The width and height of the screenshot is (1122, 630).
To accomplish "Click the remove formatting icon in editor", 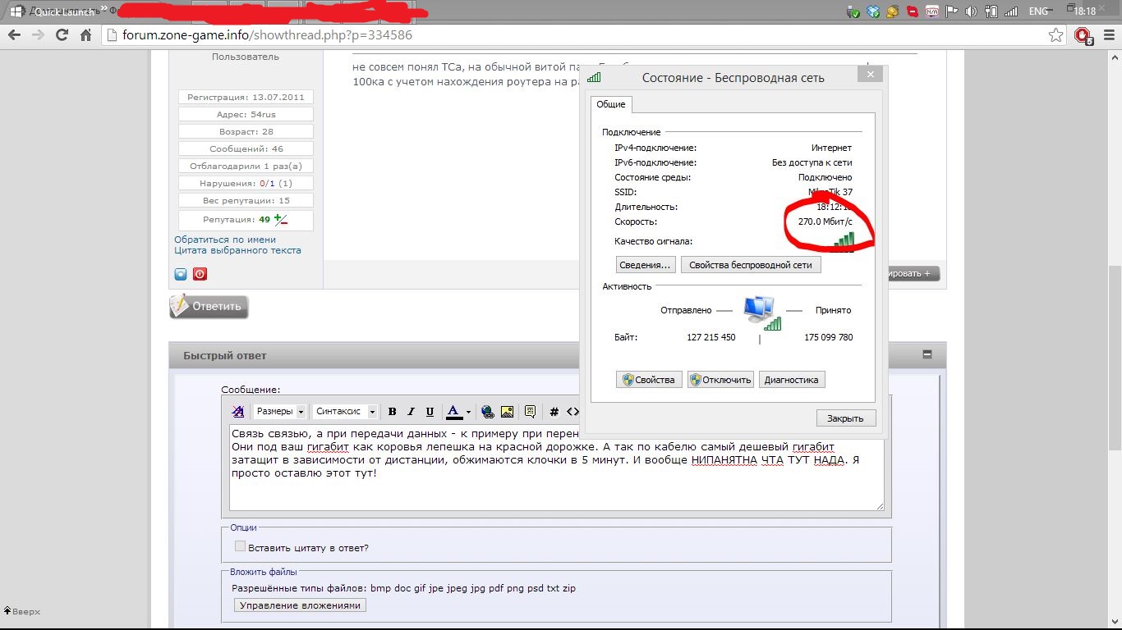I will [237, 412].
